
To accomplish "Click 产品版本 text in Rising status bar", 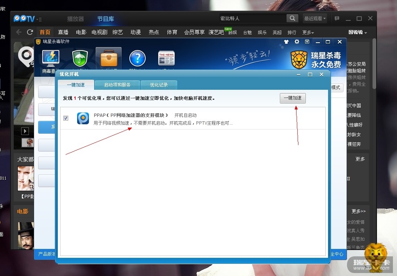I will coord(47,254).
